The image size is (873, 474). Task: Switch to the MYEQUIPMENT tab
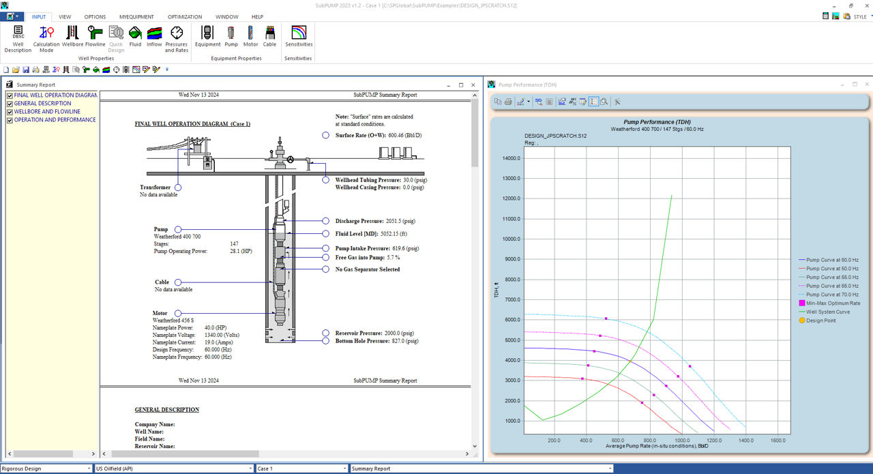(x=136, y=16)
